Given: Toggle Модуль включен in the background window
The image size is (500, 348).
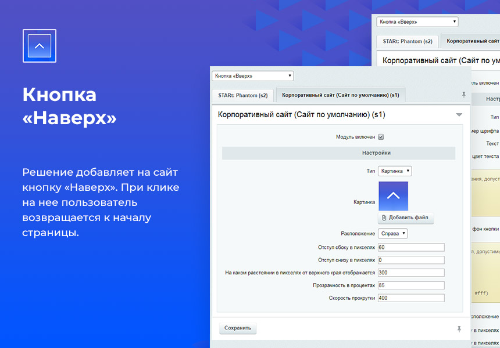Looking at the screenshot, I should (498, 83).
